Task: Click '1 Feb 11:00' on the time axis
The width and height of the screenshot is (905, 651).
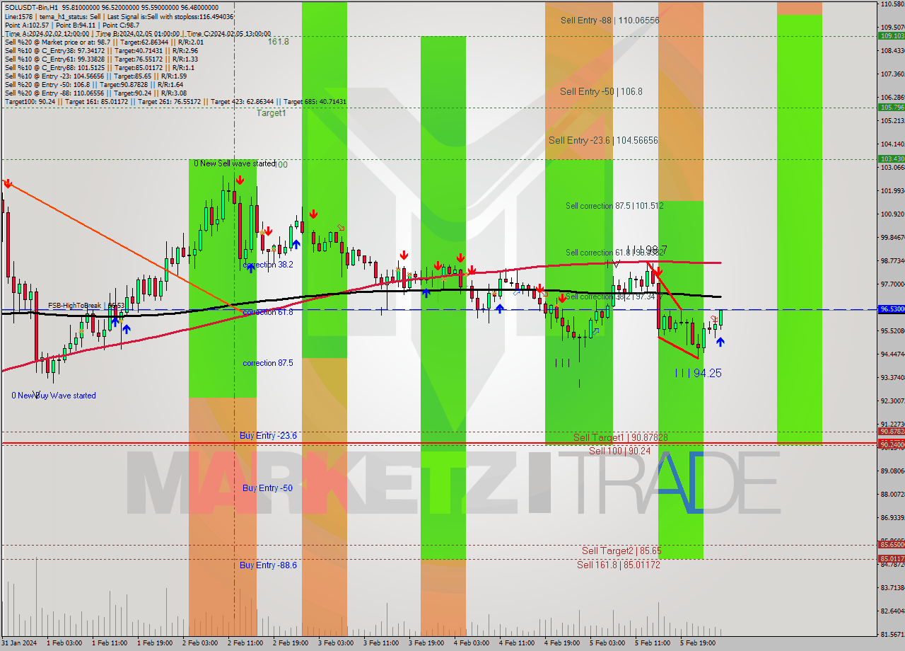Action: [109, 643]
